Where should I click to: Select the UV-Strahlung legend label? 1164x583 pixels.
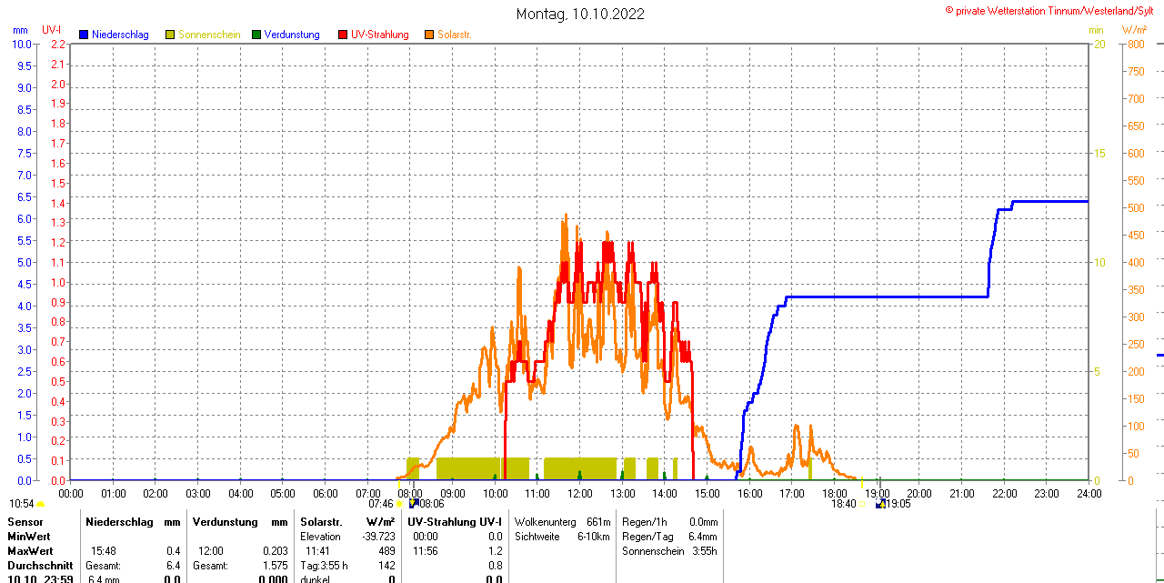tap(379, 35)
